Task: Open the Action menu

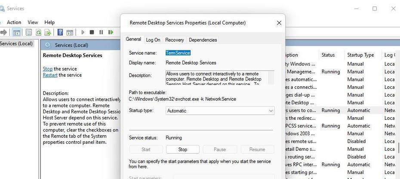Action: 14,22
